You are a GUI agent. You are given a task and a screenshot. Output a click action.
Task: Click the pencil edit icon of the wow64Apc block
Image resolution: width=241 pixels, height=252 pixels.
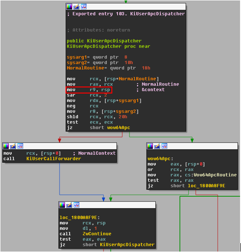pos(157,146)
